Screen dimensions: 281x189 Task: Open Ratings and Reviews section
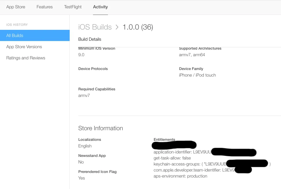tap(26, 58)
